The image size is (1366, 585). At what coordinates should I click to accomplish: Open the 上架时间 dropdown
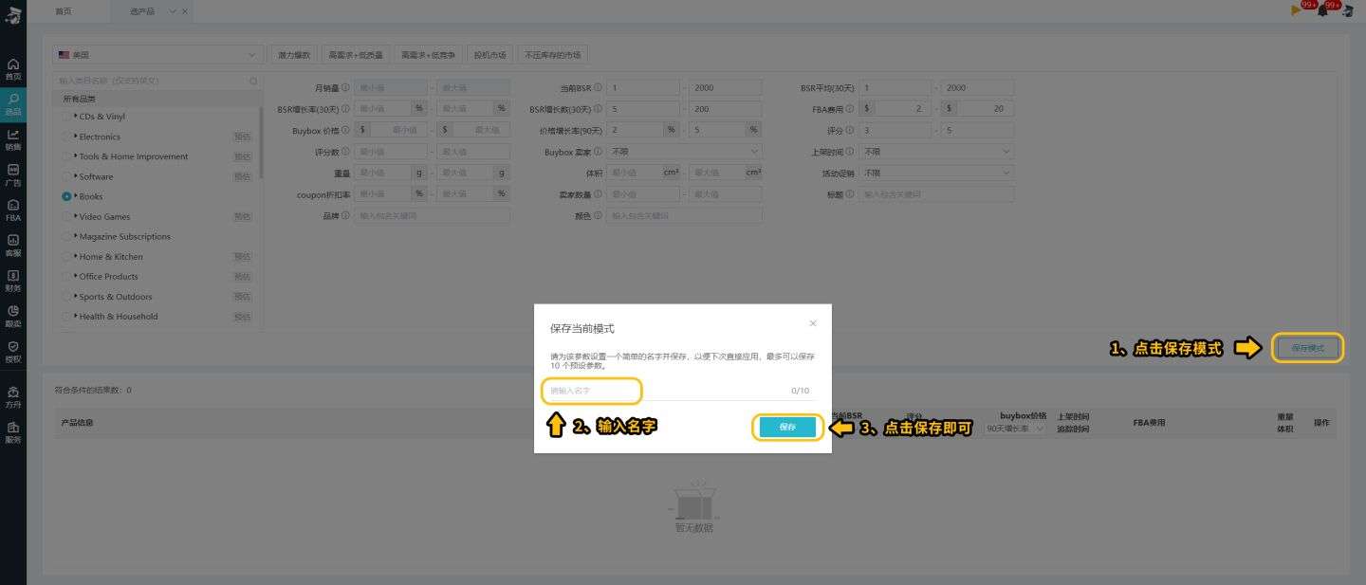point(936,152)
